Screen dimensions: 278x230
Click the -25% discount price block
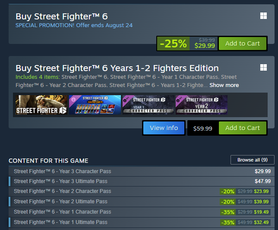(187, 44)
